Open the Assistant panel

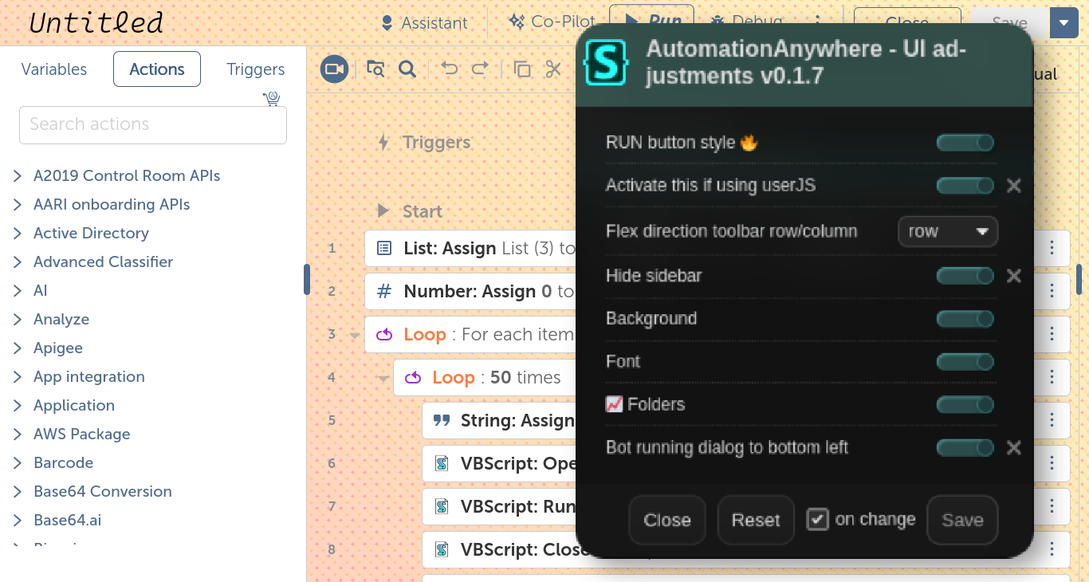[x=424, y=22]
